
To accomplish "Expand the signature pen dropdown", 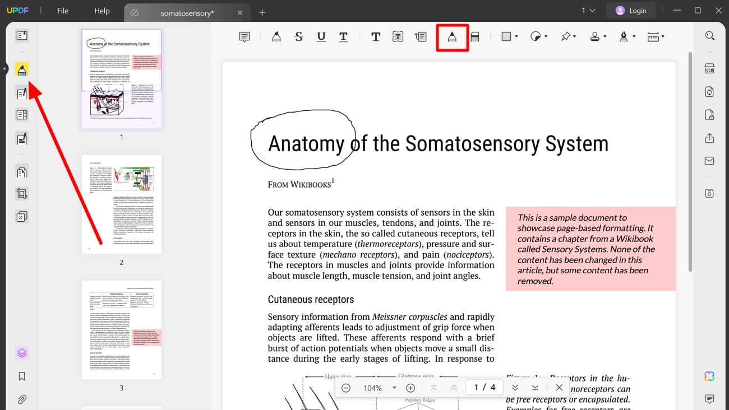I will coord(634,37).
